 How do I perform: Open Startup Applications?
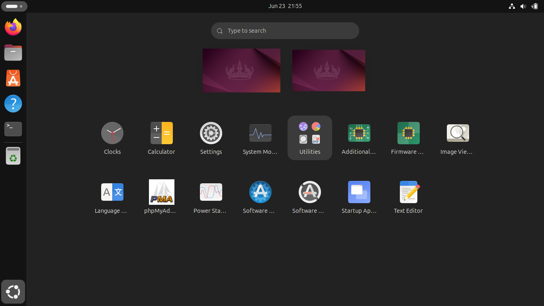[359, 197]
